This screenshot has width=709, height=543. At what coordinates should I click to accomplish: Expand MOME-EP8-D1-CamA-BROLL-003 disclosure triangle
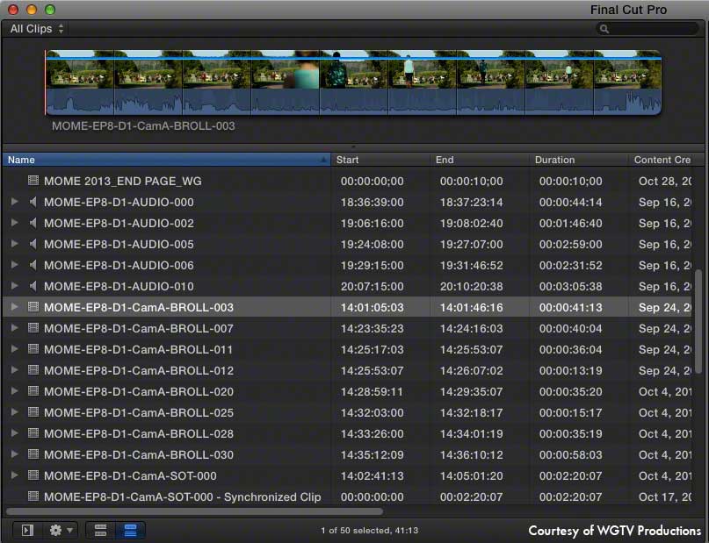(x=14, y=307)
